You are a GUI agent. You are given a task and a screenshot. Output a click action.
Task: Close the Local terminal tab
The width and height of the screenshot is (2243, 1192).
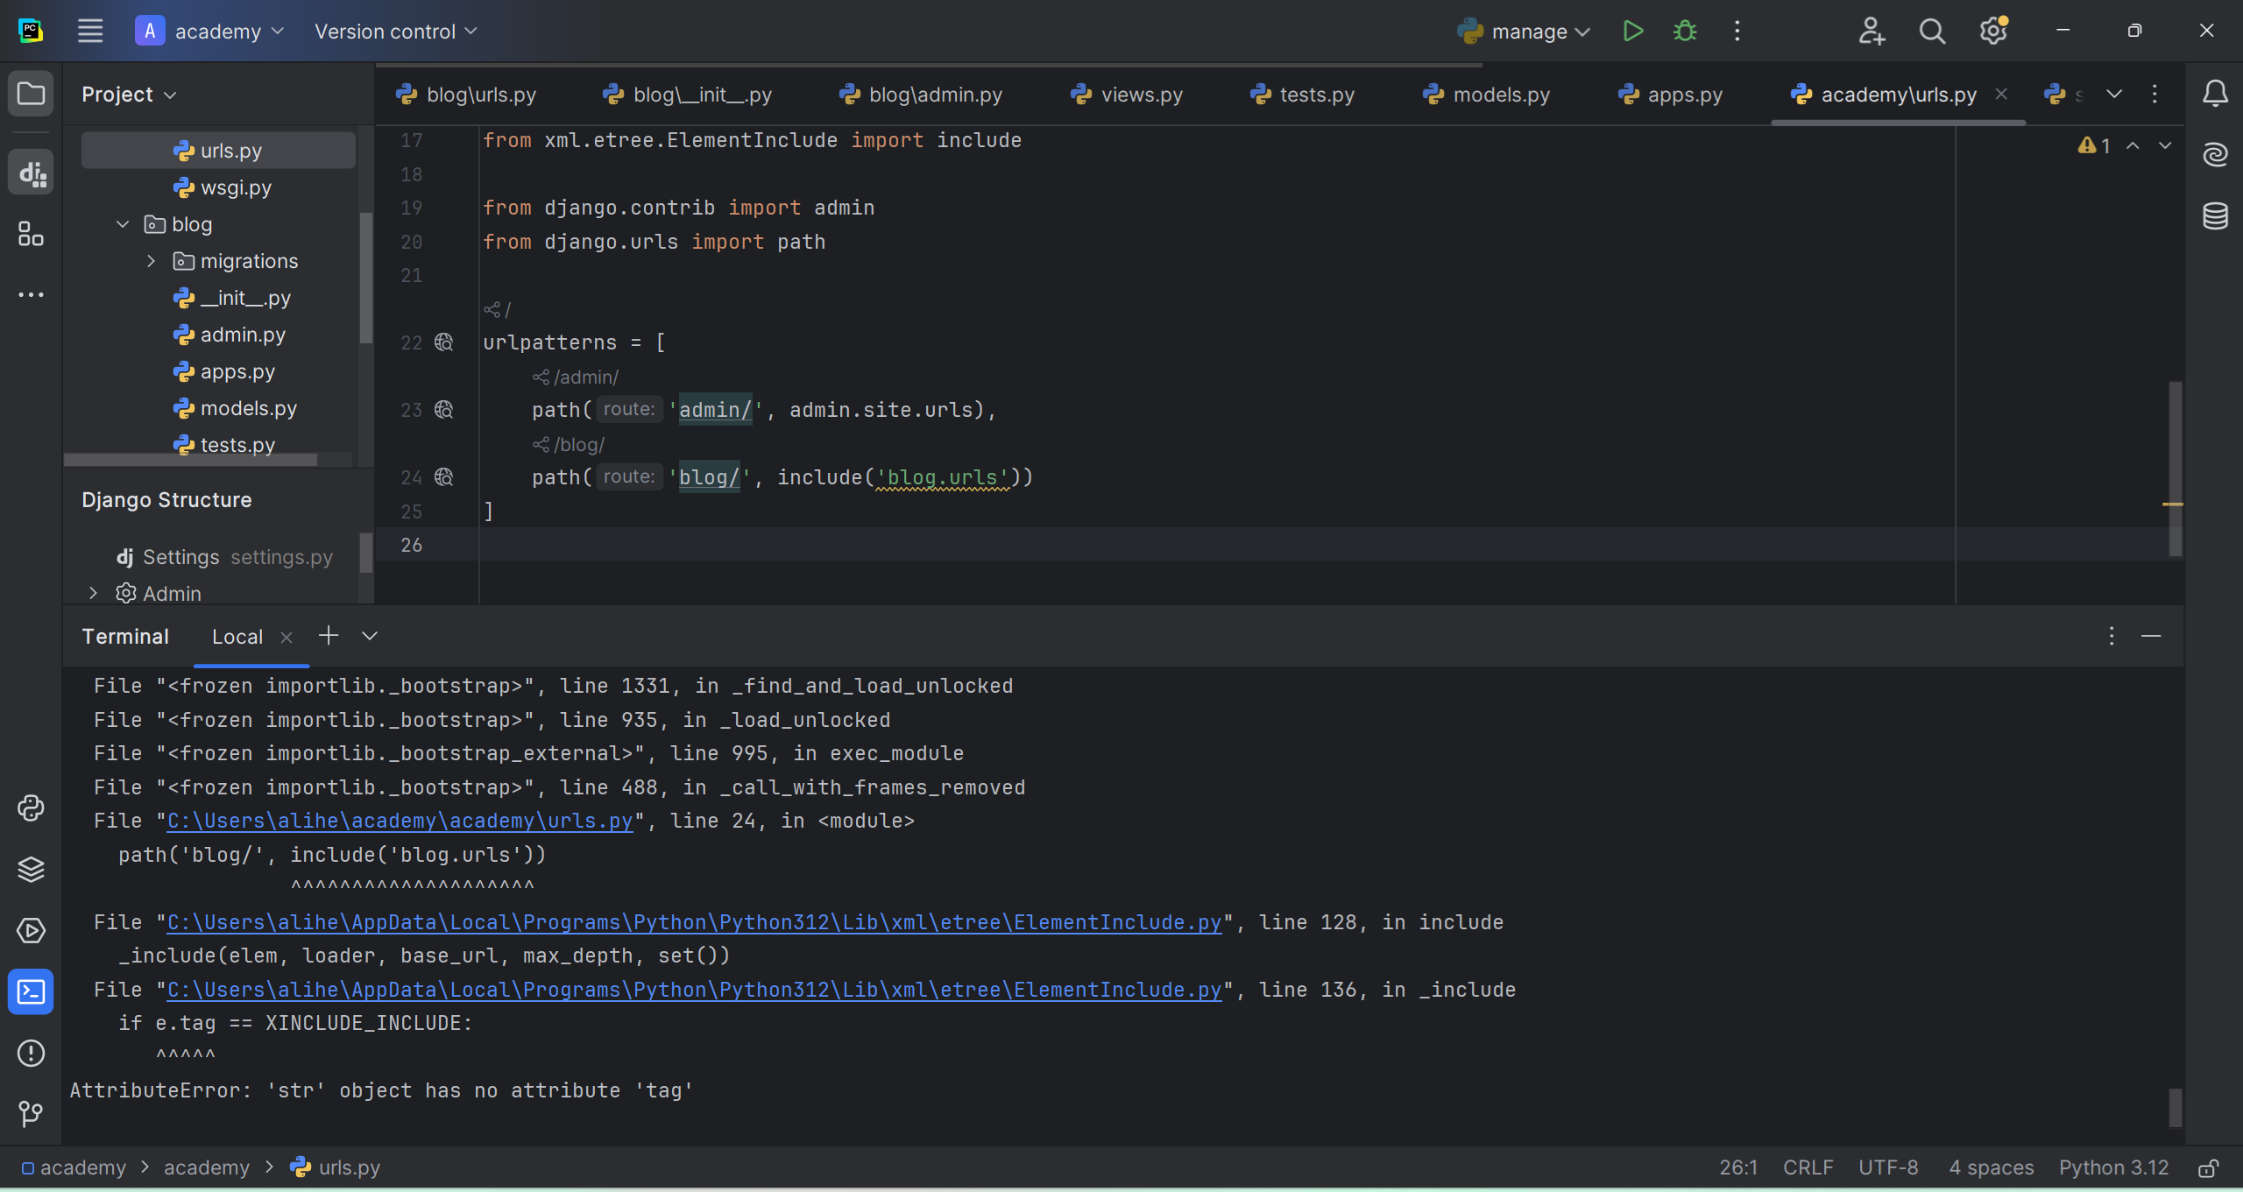(286, 638)
